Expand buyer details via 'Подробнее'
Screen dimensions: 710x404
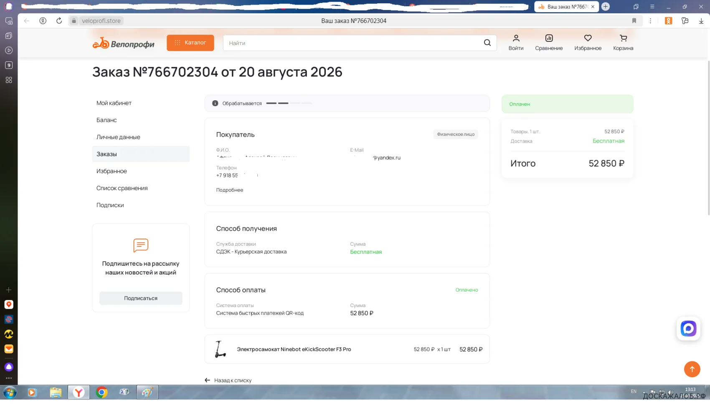click(230, 190)
